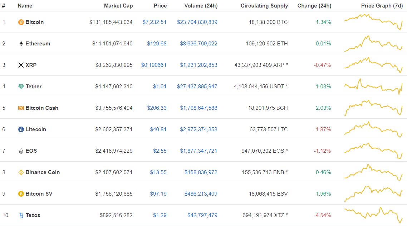Click the Bitcoin Cash logo icon

click(x=21, y=108)
